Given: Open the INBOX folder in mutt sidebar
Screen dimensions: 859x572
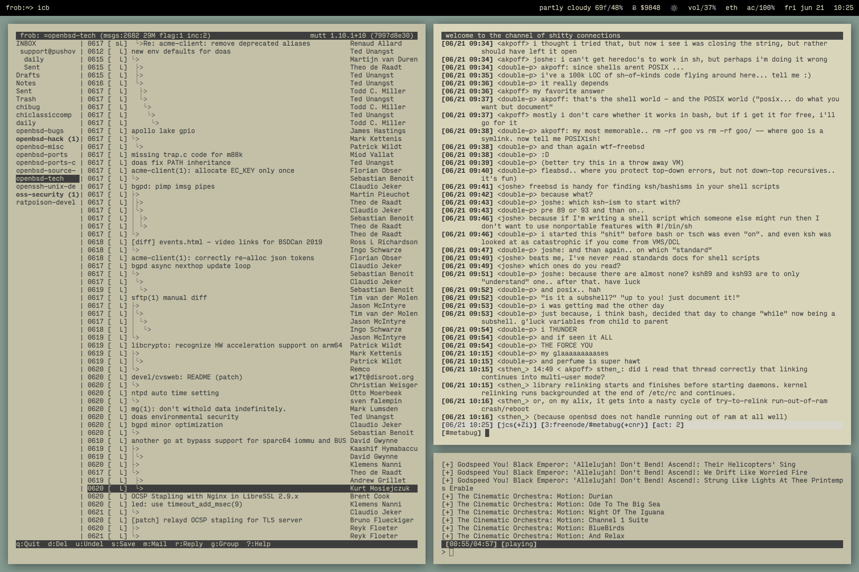Looking at the screenshot, I should pyautogui.click(x=26, y=44).
